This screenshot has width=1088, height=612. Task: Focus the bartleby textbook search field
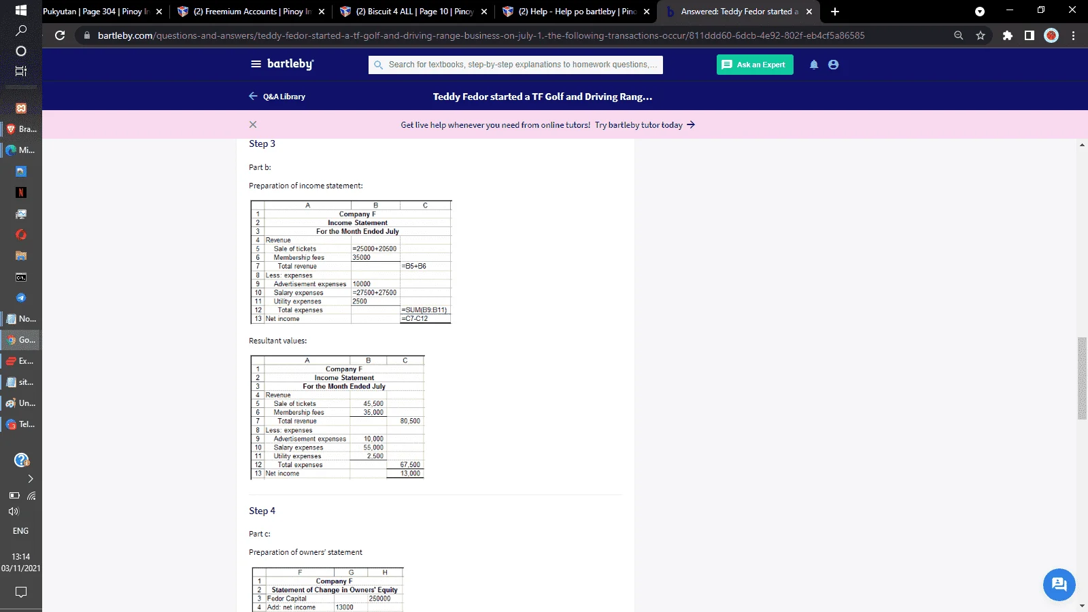tap(515, 65)
